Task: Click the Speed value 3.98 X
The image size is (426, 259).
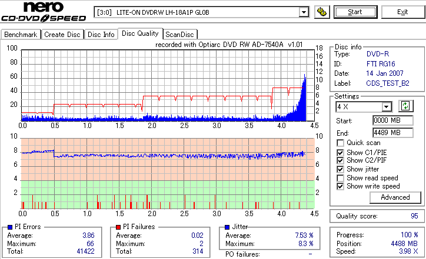Action: [408, 251]
